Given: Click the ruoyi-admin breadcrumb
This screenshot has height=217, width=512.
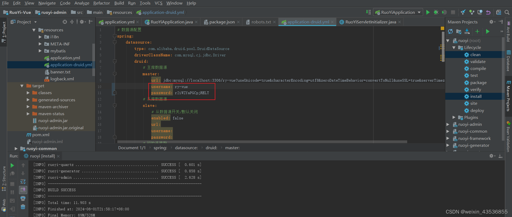Looking at the screenshot, I should coord(51,12).
